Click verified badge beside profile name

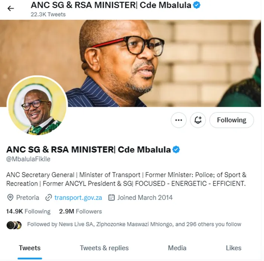[x=176, y=149]
